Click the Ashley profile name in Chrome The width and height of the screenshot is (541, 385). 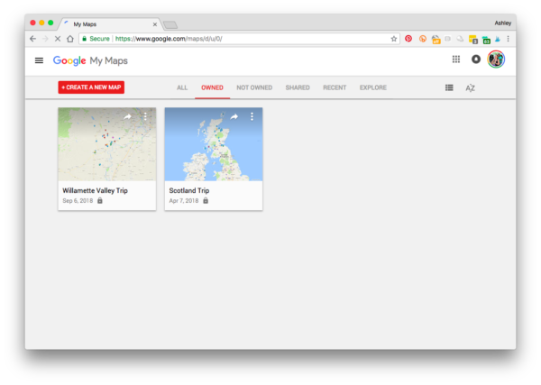(503, 23)
